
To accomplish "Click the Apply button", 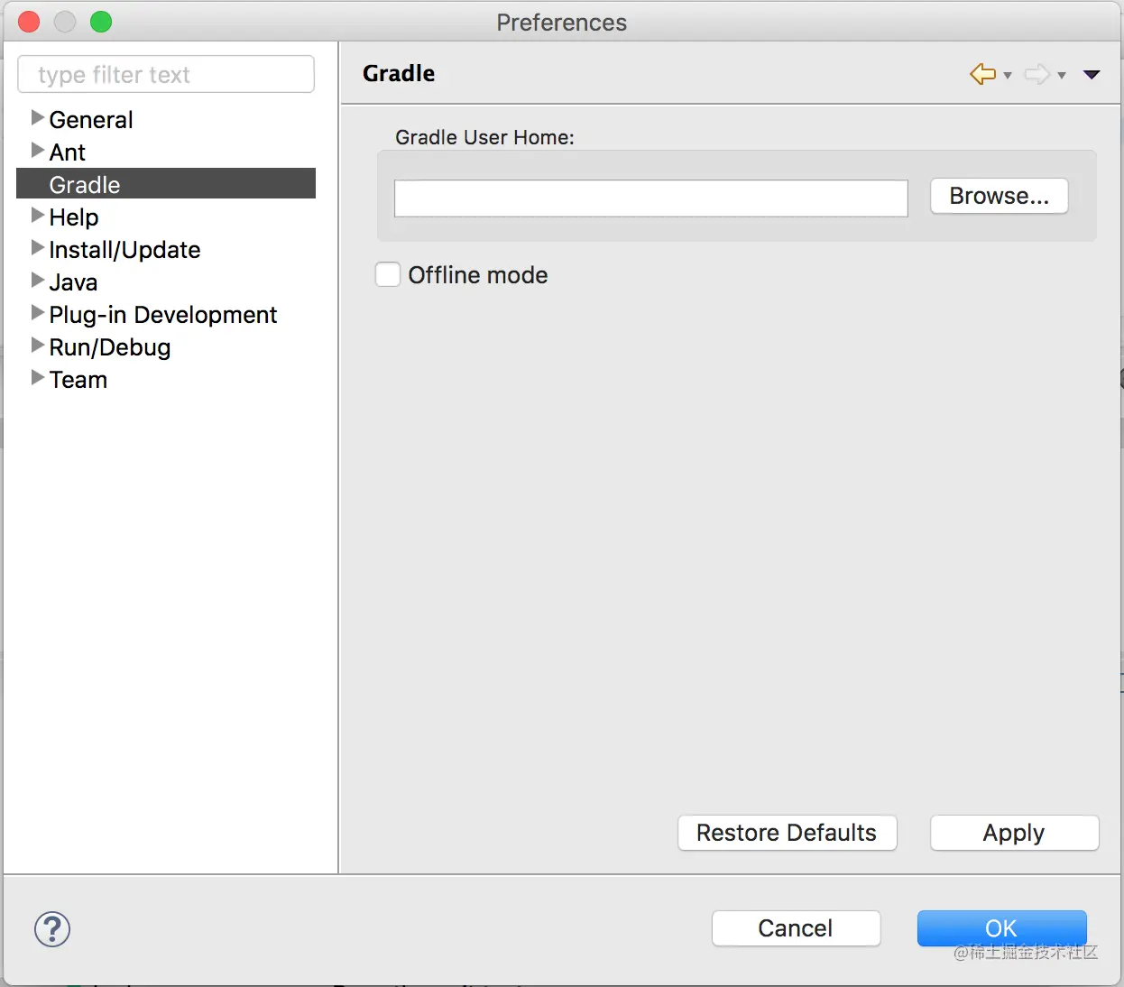I will click(1014, 833).
